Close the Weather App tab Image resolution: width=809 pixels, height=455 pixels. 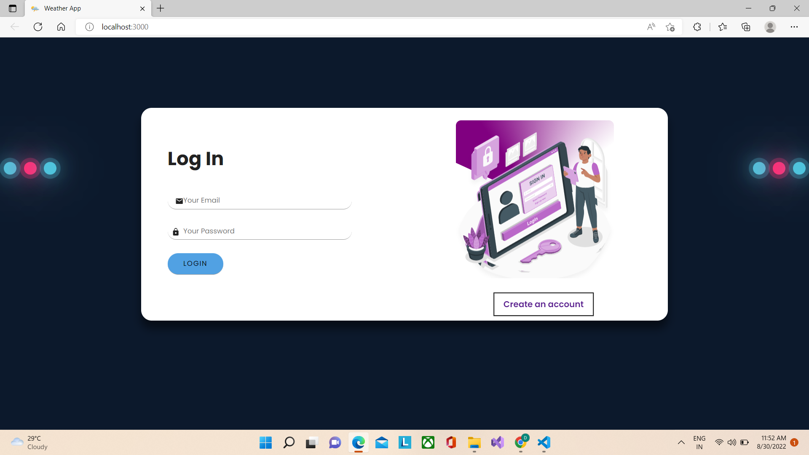(x=142, y=8)
